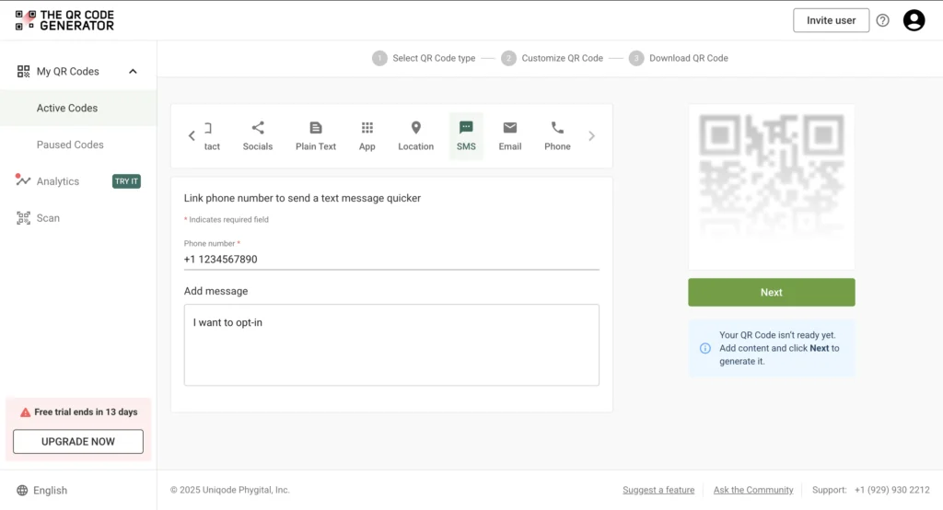Choose the Plain Text QR type
943x510 pixels.
(x=316, y=135)
